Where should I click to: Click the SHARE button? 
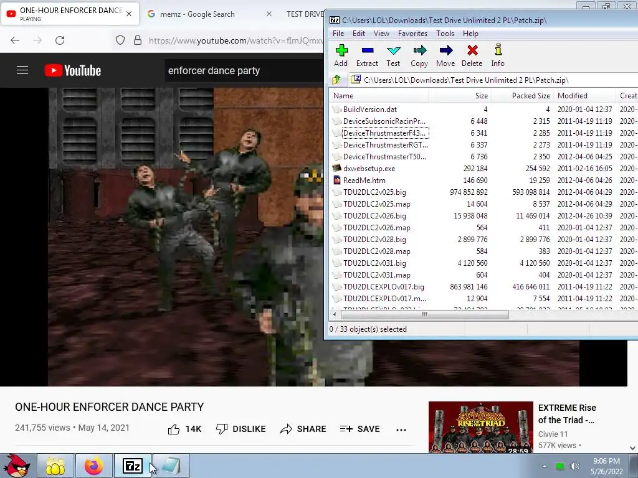(x=303, y=429)
